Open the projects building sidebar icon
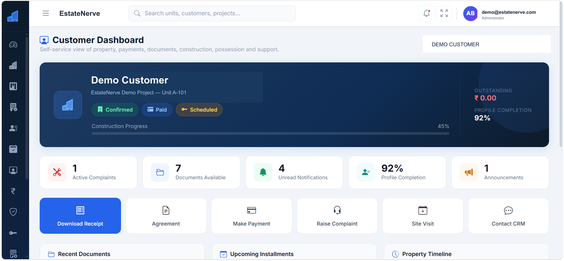Viewport: 564px width, 261px height. [13, 65]
